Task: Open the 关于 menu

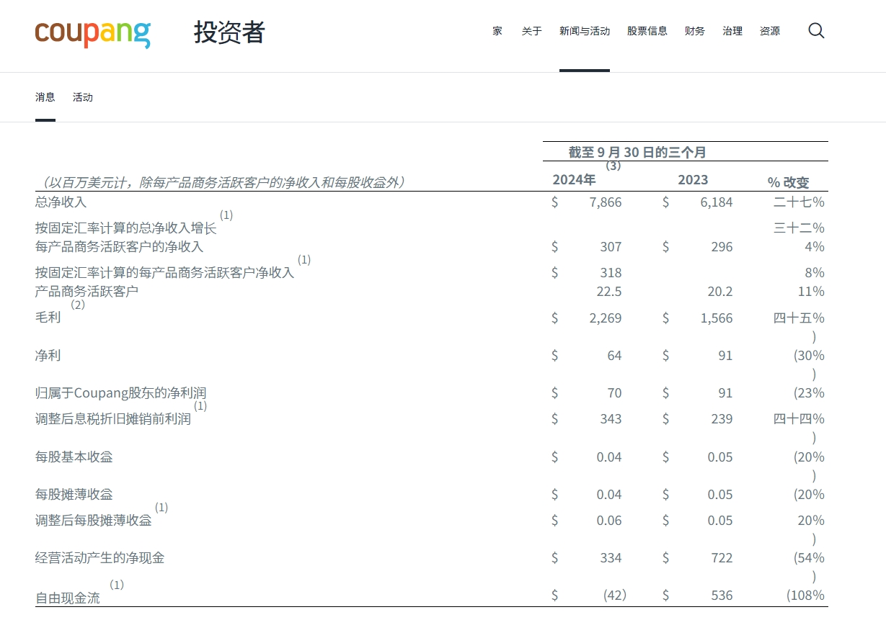Action: tap(531, 31)
